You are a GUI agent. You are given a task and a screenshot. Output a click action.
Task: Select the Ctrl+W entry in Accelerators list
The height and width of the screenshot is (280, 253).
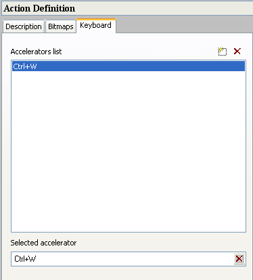[129, 66]
